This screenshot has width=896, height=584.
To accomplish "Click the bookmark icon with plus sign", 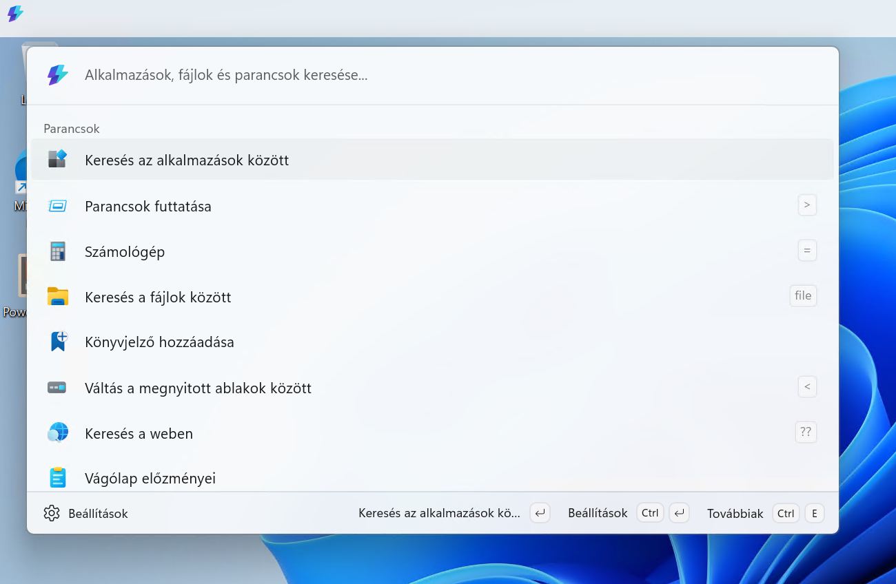I will pos(57,342).
